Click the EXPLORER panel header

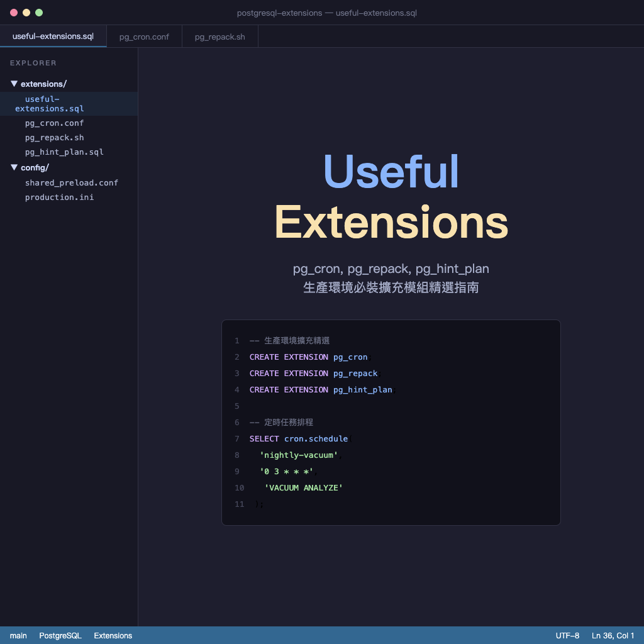click(x=33, y=63)
